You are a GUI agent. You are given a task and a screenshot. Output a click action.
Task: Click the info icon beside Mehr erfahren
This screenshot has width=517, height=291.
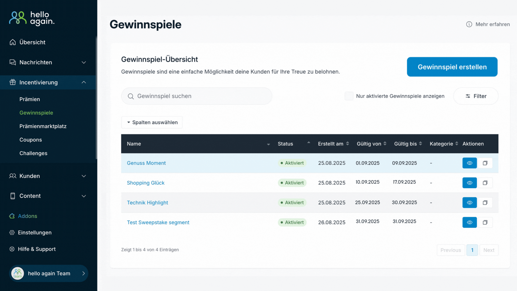click(x=469, y=24)
